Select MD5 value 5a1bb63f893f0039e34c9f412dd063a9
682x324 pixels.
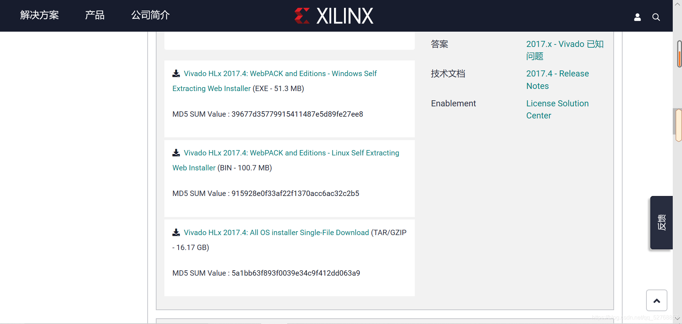296,273
